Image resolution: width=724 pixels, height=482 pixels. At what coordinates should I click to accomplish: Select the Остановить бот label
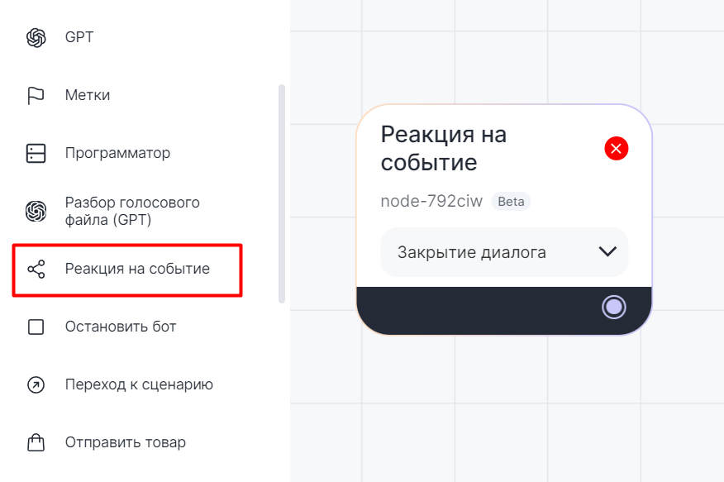121,327
